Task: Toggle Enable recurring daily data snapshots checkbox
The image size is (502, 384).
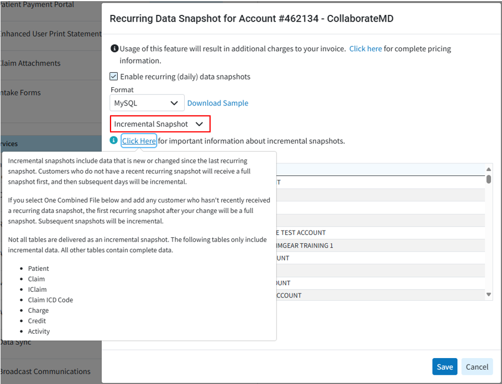Action: point(114,77)
